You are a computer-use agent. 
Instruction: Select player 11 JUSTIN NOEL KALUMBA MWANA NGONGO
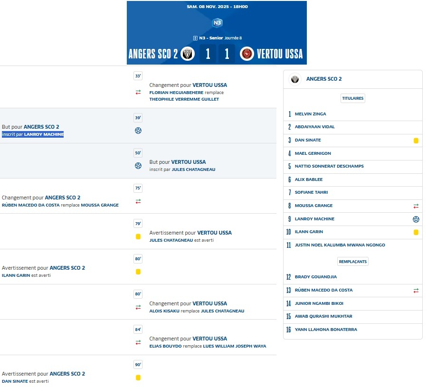tap(352, 245)
